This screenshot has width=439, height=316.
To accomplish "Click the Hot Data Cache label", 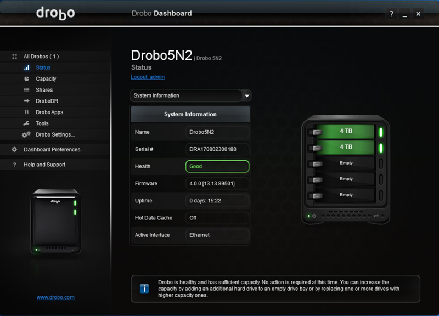I will coord(154,218).
